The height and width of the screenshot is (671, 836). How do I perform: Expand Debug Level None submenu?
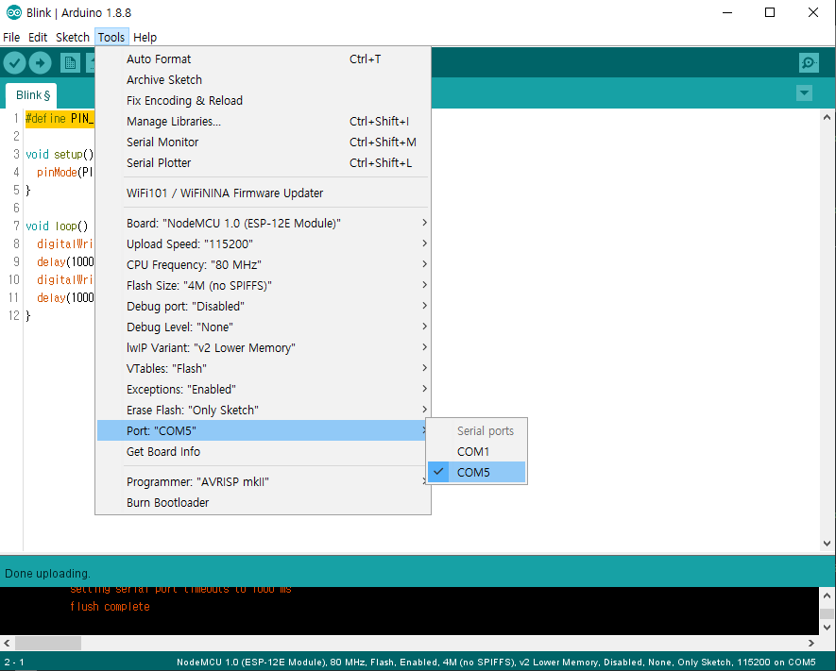click(263, 327)
